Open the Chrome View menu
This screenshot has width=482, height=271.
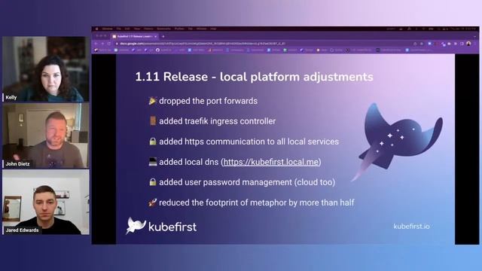coord(137,29)
